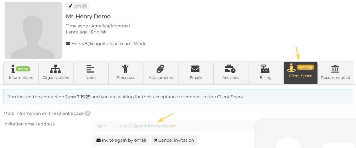Click Cancel invitation button
Viewport: 356px width, 148px height.
(174, 140)
